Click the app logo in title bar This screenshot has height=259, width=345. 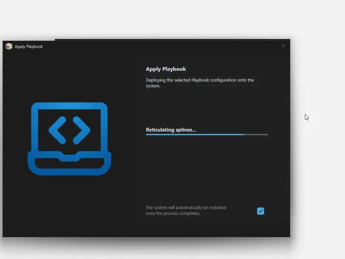[x=9, y=47]
